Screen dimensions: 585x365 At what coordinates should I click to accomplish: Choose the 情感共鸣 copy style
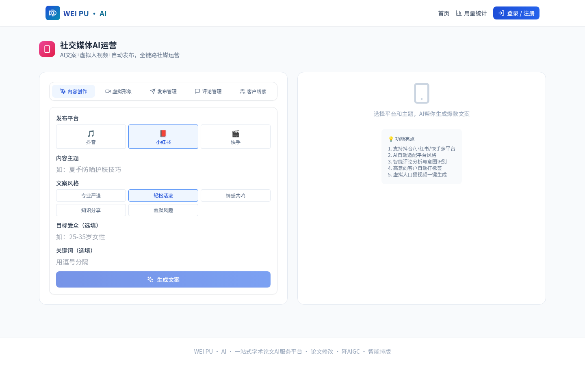(236, 195)
